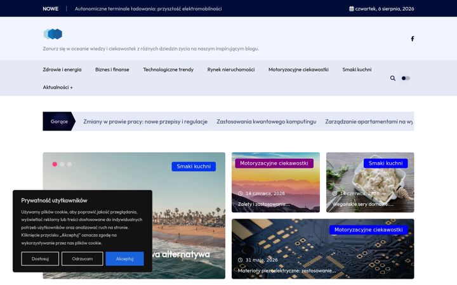The image size is (457, 285).
Task: Click the NOWE label in top bar
Action: click(50, 9)
